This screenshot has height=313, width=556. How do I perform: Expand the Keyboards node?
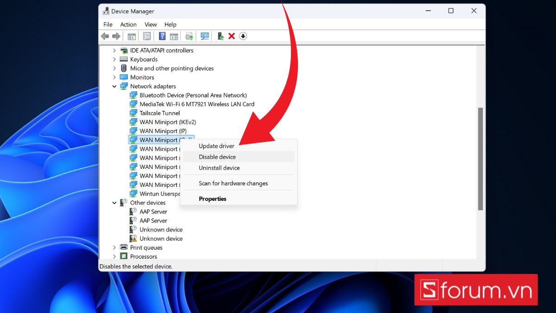pyautogui.click(x=114, y=59)
